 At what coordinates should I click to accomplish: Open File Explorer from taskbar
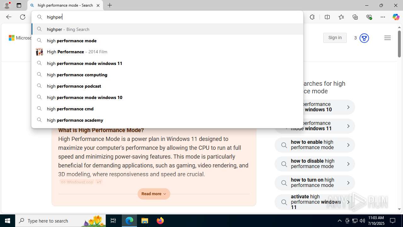coord(145,221)
